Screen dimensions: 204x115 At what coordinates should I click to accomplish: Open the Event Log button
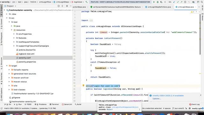pos(194,104)
